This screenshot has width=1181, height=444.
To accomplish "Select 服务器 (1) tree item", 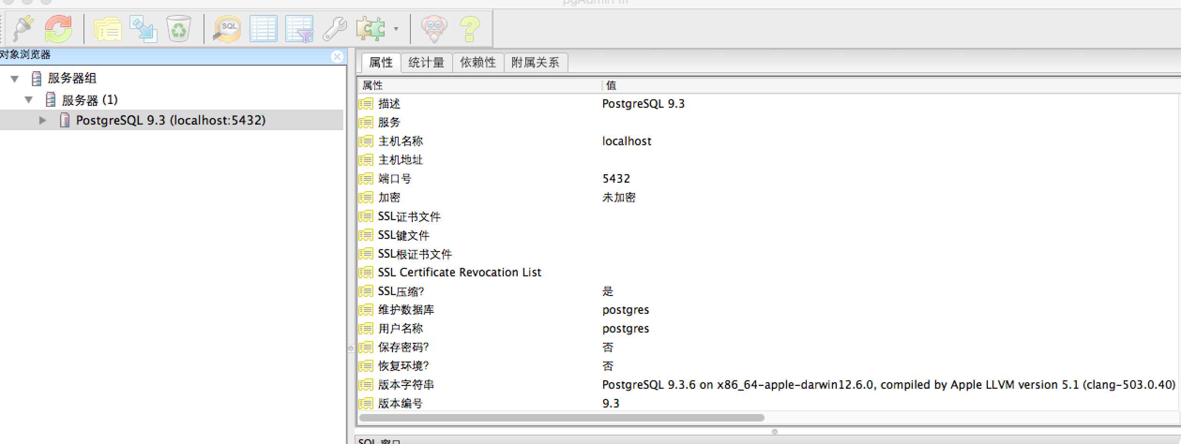I will pos(90,100).
